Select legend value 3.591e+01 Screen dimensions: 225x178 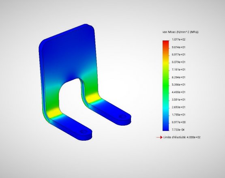click(x=179, y=100)
